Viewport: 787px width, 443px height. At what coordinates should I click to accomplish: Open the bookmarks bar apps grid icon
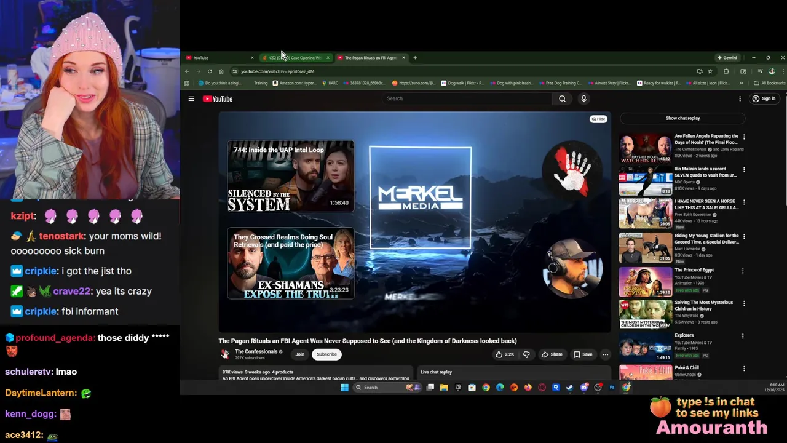187,83
